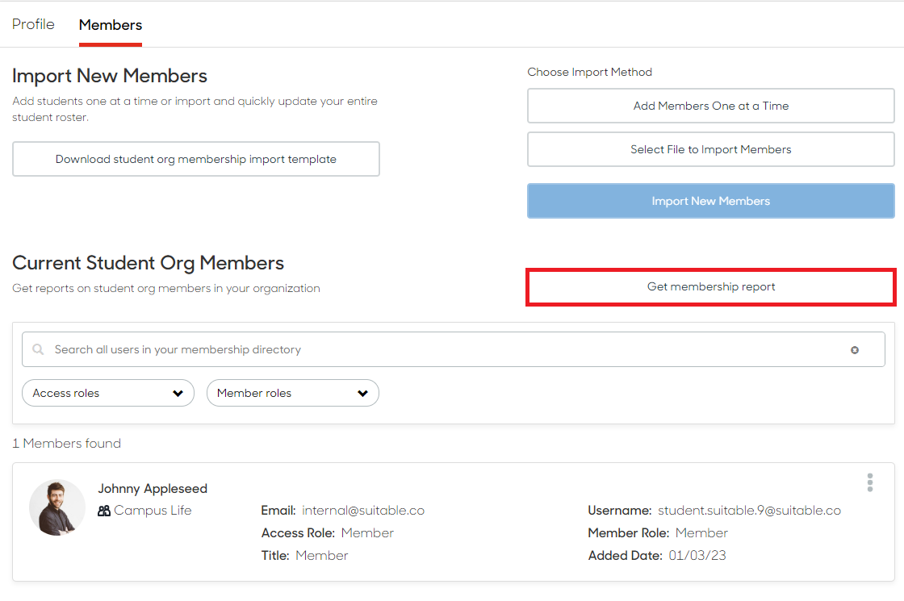Screen dimensions: 904x601
Task: Click the Import New Members heading
Action: (110, 76)
